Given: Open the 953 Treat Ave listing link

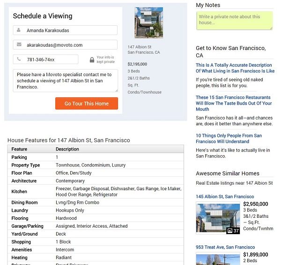Looking at the screenshot, I should click(225, 247).
